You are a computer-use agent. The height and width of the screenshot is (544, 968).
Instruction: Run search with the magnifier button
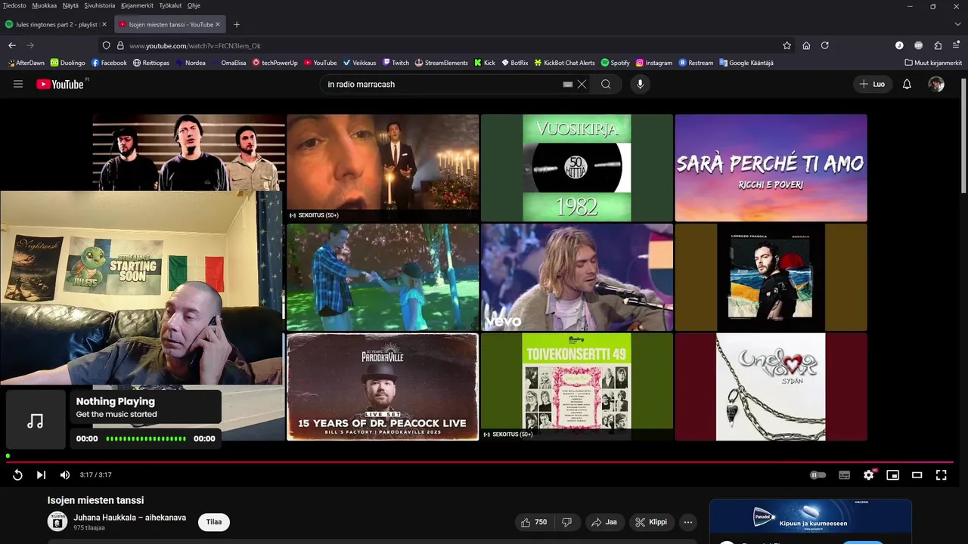tap(606, 84)
